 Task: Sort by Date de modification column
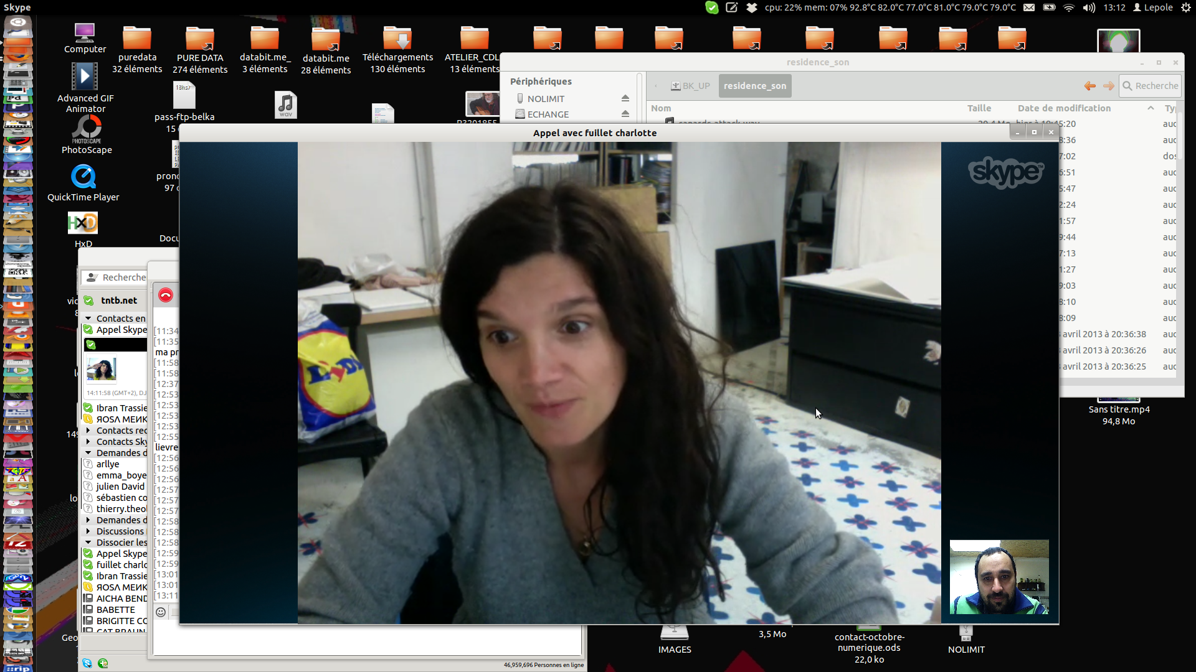[x=1064, y=108]
